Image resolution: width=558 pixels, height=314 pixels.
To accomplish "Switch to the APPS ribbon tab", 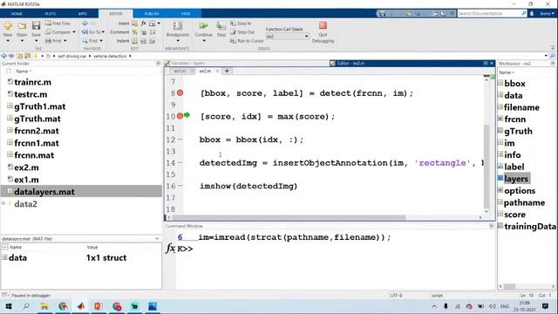I will coord(83,14).
